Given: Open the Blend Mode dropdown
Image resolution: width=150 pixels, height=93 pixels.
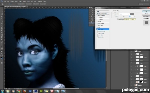Looking at the screenshot, I should coord(124,14).
